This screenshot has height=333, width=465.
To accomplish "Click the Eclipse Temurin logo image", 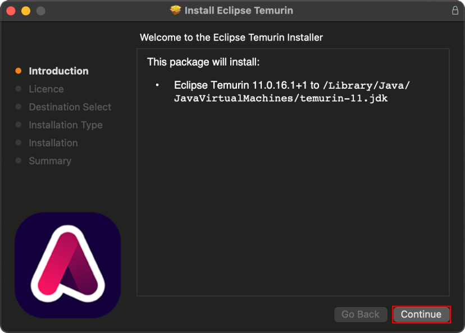I will 67,265.
